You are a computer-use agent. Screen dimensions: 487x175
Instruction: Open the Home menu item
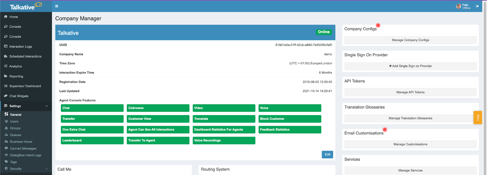click(26, 17)
